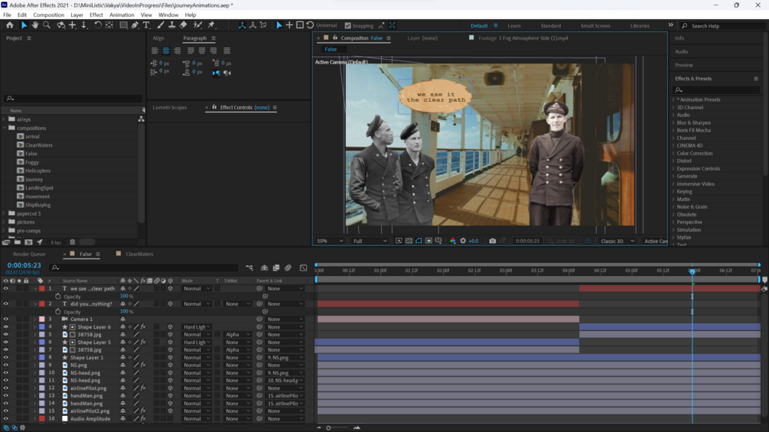The width and height of the screenshot is (769, 432).
Task: Open the Preview panel
Action: (x=683, y=65)
